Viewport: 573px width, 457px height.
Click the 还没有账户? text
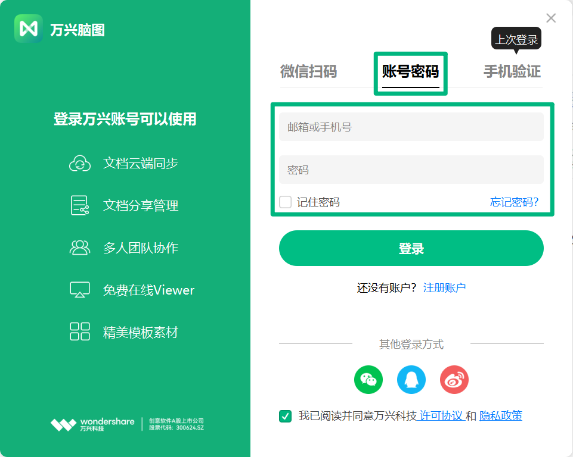386,288
